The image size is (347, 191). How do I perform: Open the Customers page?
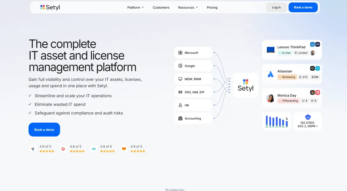(161, 7)
